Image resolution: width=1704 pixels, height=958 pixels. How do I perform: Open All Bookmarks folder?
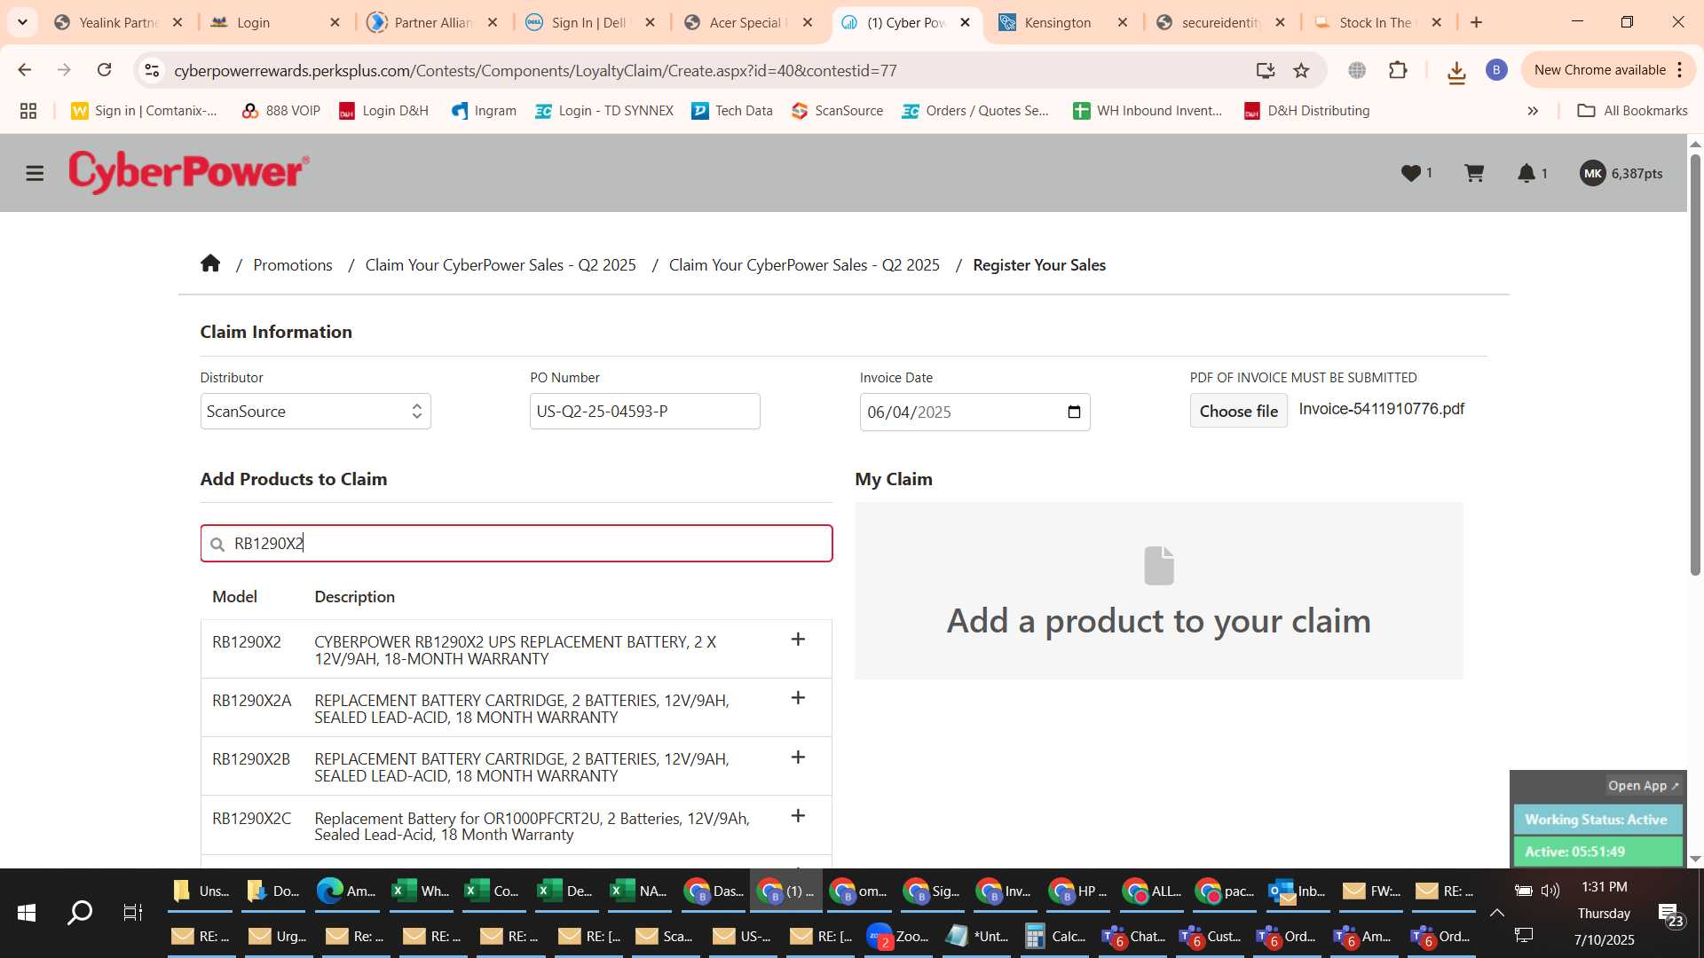1632,111
